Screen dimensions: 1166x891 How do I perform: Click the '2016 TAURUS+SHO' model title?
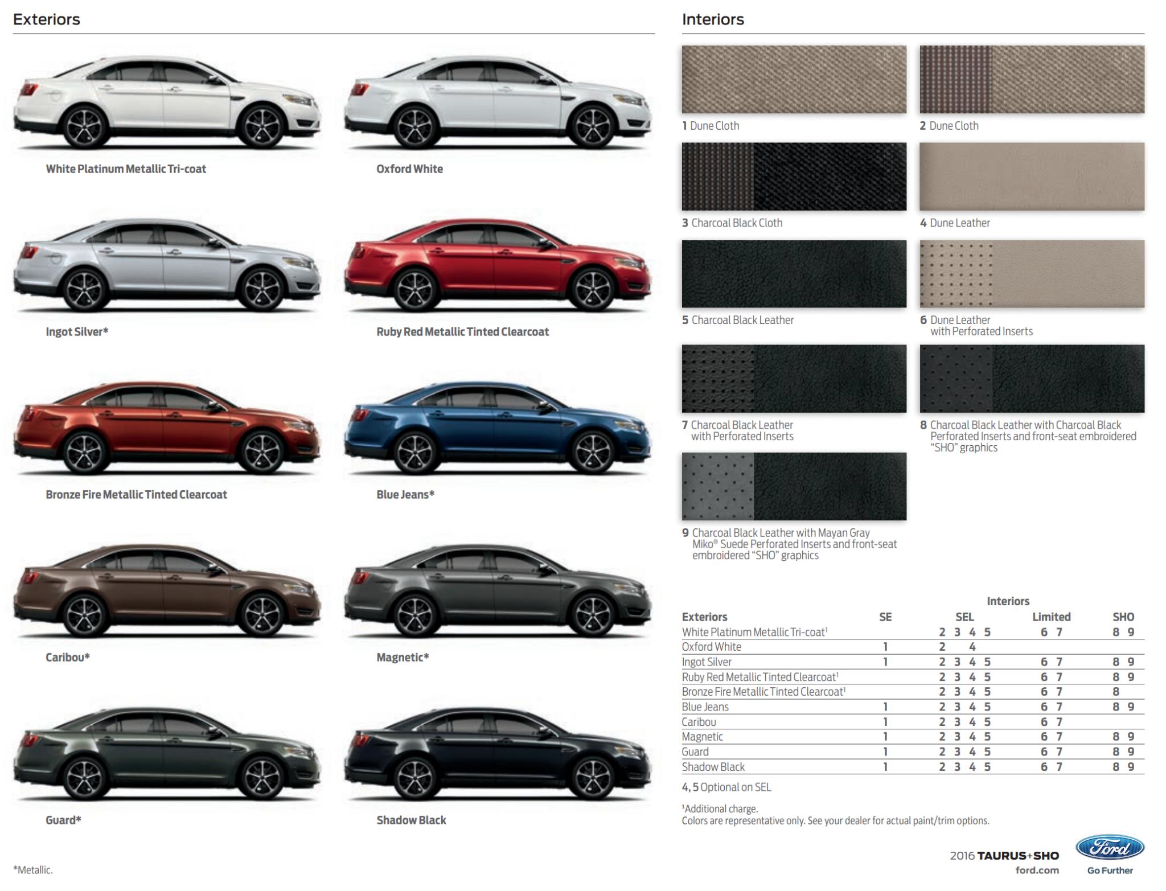(x=1004, y=856)
